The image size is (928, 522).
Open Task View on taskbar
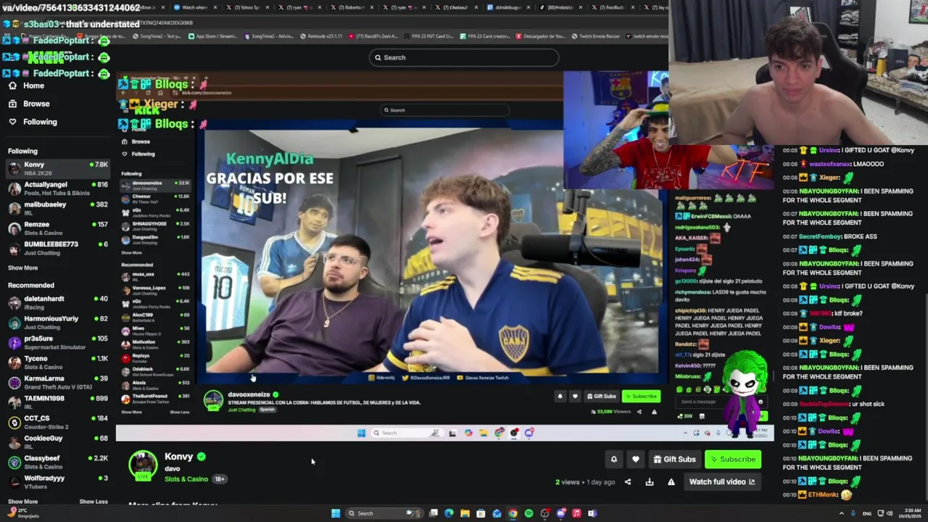[433, 513]
